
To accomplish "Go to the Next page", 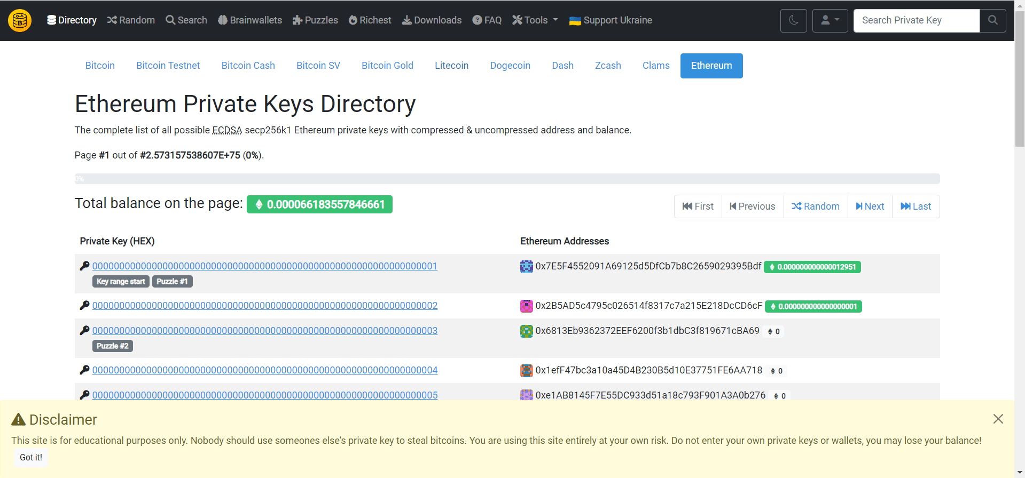I will pyautogui.click(x=870, y=206).
